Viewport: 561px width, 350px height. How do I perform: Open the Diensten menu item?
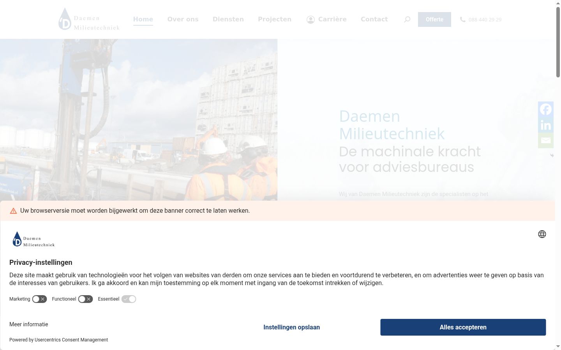(228, 19)
